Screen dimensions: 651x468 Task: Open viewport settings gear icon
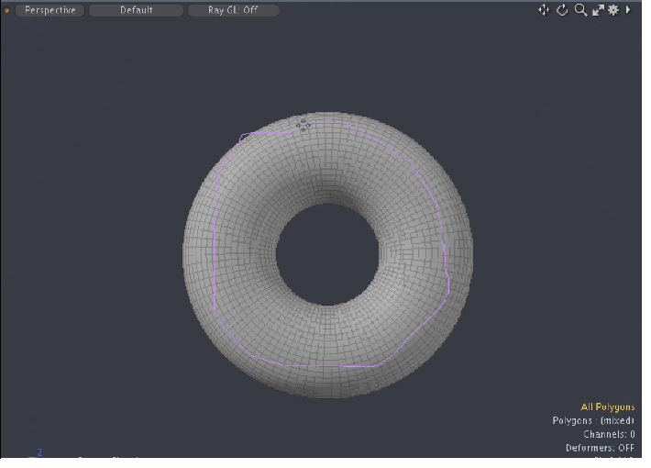(x=613, y=10)
